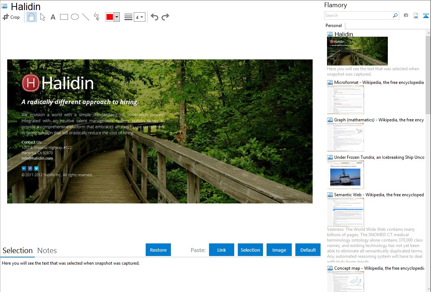Redo the last undone action
This screenshot has height=292, width=431.
165,17
